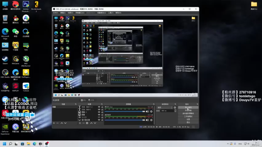Toggle visibility of display capture source
This screenshot has height=147, width=262.
pos(99,120)
